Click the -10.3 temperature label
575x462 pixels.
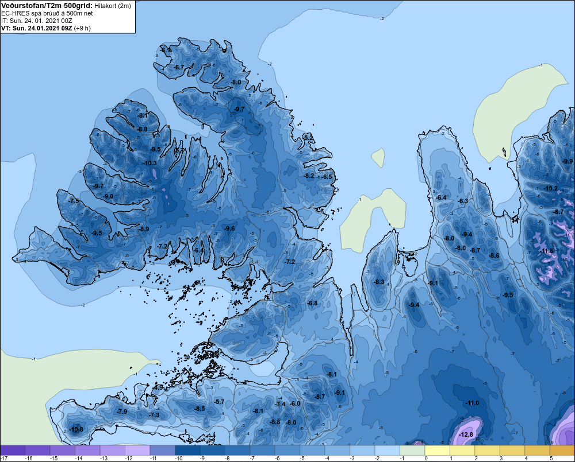tap(149, 163)
